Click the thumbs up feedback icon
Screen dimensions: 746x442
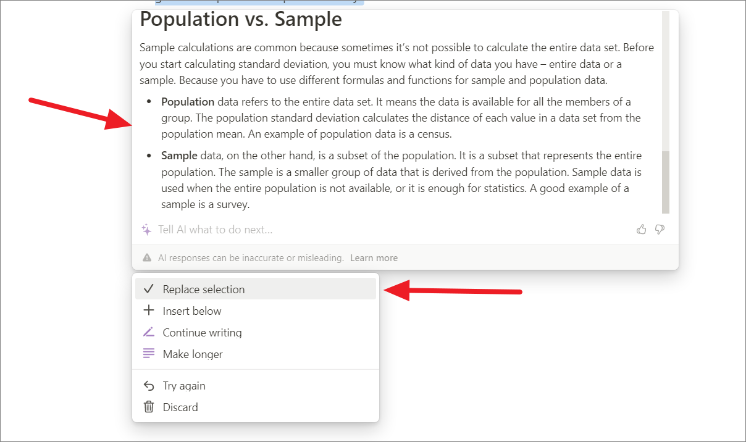coord(642,230)
